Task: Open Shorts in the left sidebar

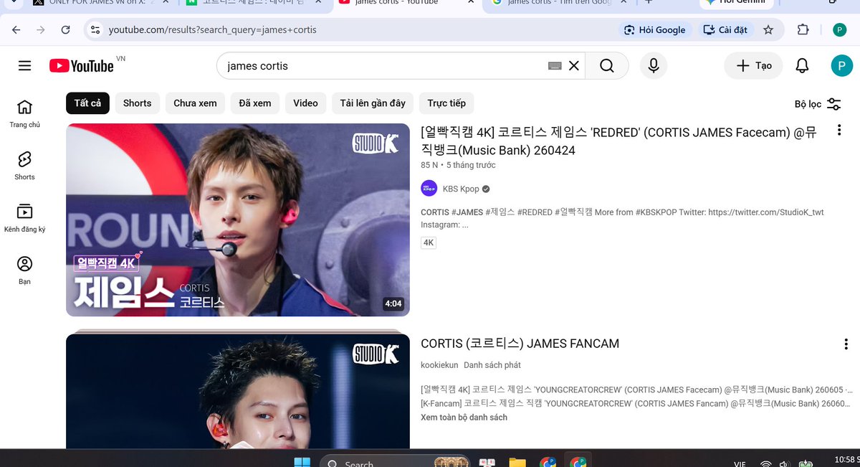Action: coord(25,166)
